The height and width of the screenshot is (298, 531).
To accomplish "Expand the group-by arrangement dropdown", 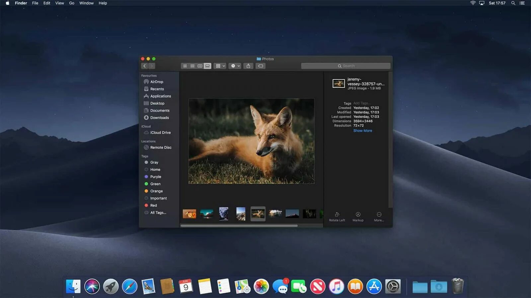I will point(220,66).
